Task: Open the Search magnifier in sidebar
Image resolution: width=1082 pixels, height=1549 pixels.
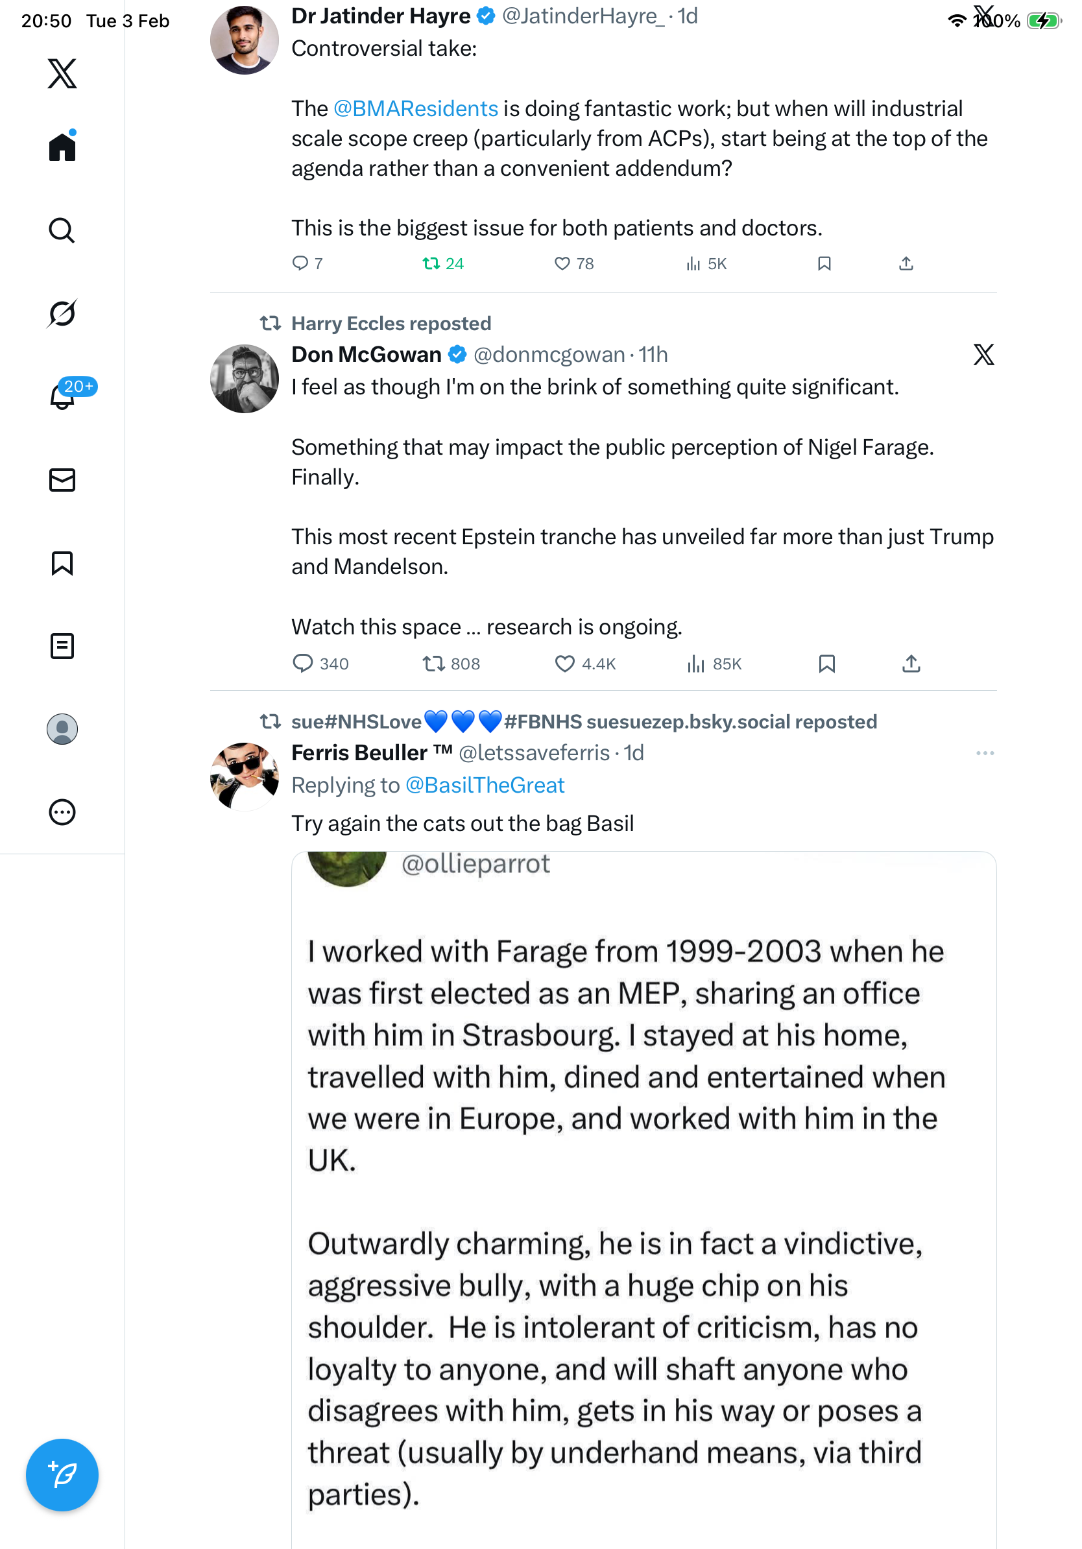Action: pyautogui.click(x=62, y=230)
